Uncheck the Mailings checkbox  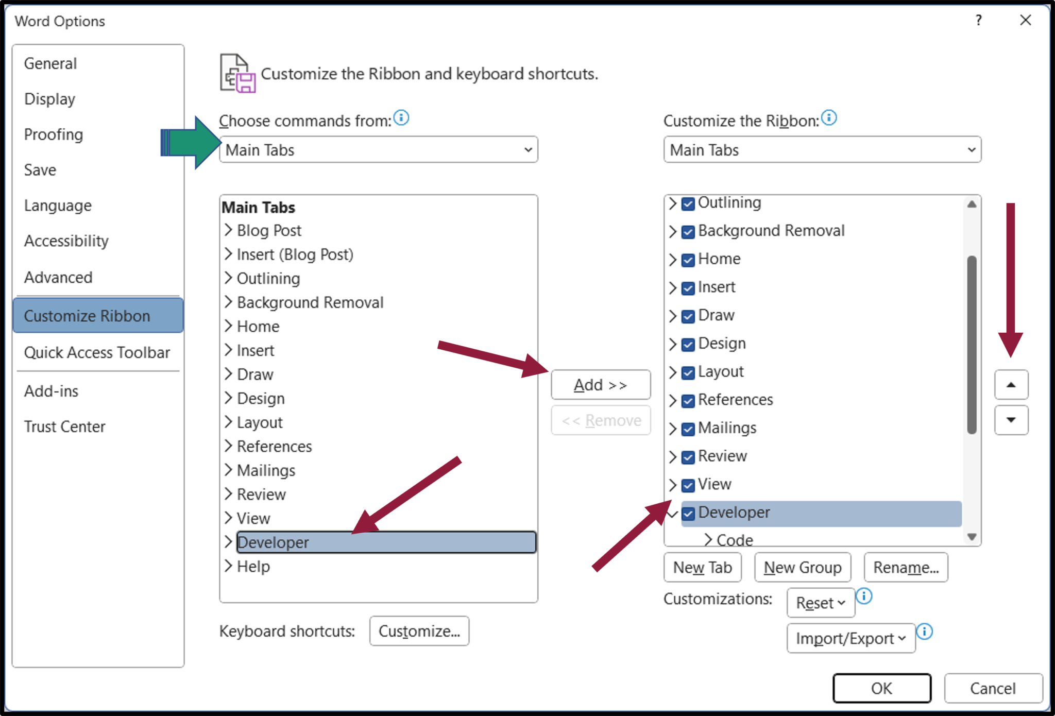click(x=687, y=429)
